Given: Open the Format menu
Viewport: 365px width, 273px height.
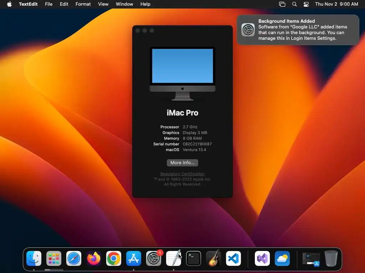Looking at the screenshot, I should (x=83, y=4).
